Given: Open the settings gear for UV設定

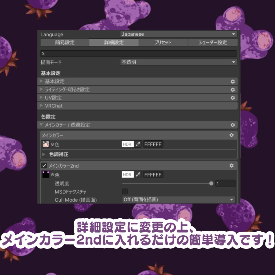Looking at the screenshot, I should pyautogui.click(x=233, y=97).
